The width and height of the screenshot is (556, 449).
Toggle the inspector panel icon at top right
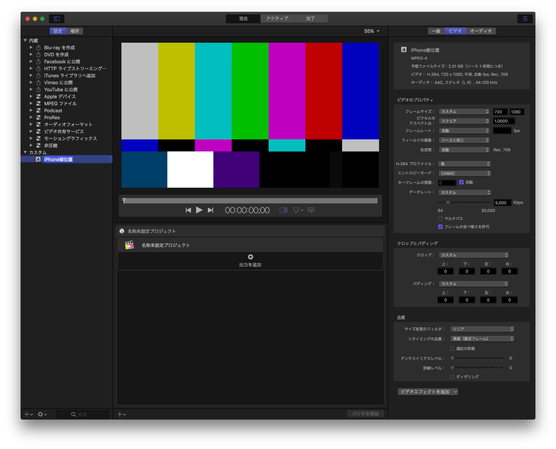tap(525, 18)
